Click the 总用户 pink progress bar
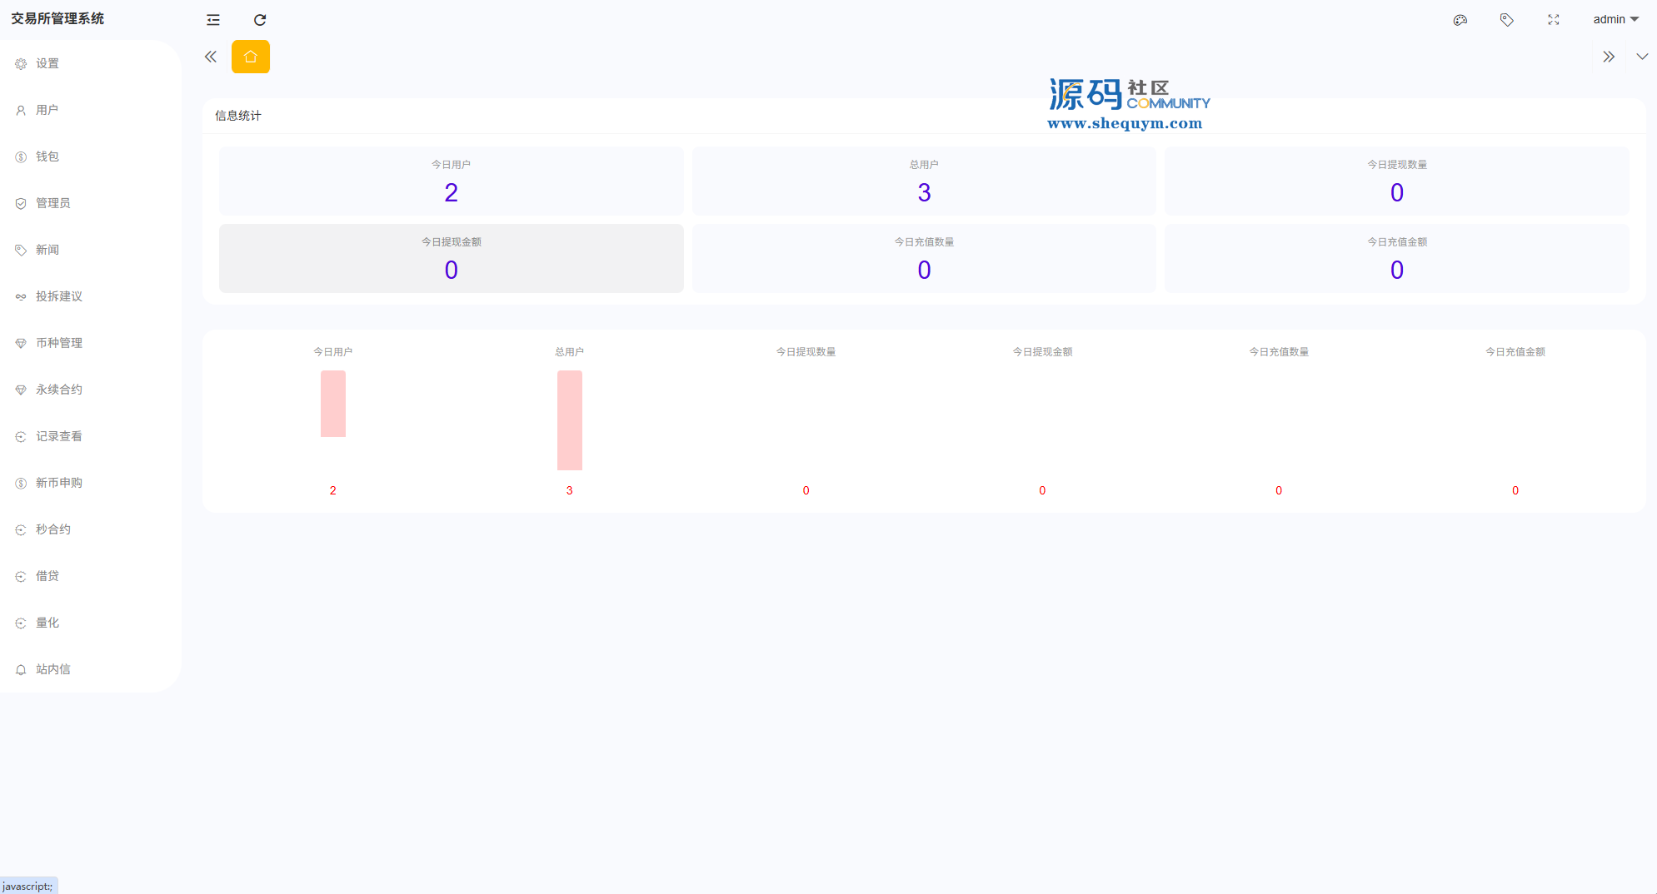Viewport: 1657px width, 894px height. click(x=569, y=420)
